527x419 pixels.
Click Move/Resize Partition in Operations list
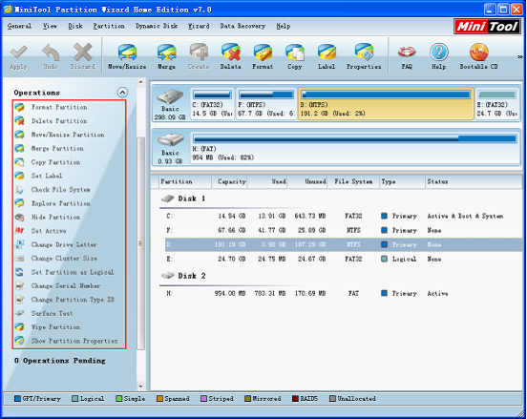pos(68,135)
